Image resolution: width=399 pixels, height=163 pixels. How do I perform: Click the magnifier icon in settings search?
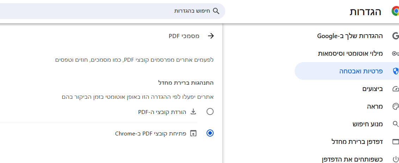click(216, 11)
